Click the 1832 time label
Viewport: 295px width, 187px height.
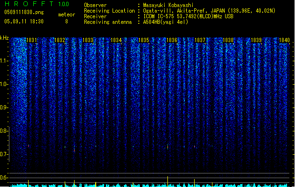pyautogui.click(x=60, y=40)
